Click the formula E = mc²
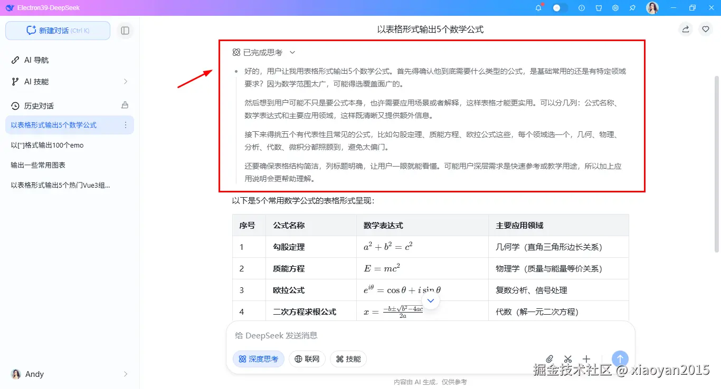Image resolution: width=721 pixels, height=389 pixels. click(382, 268)
